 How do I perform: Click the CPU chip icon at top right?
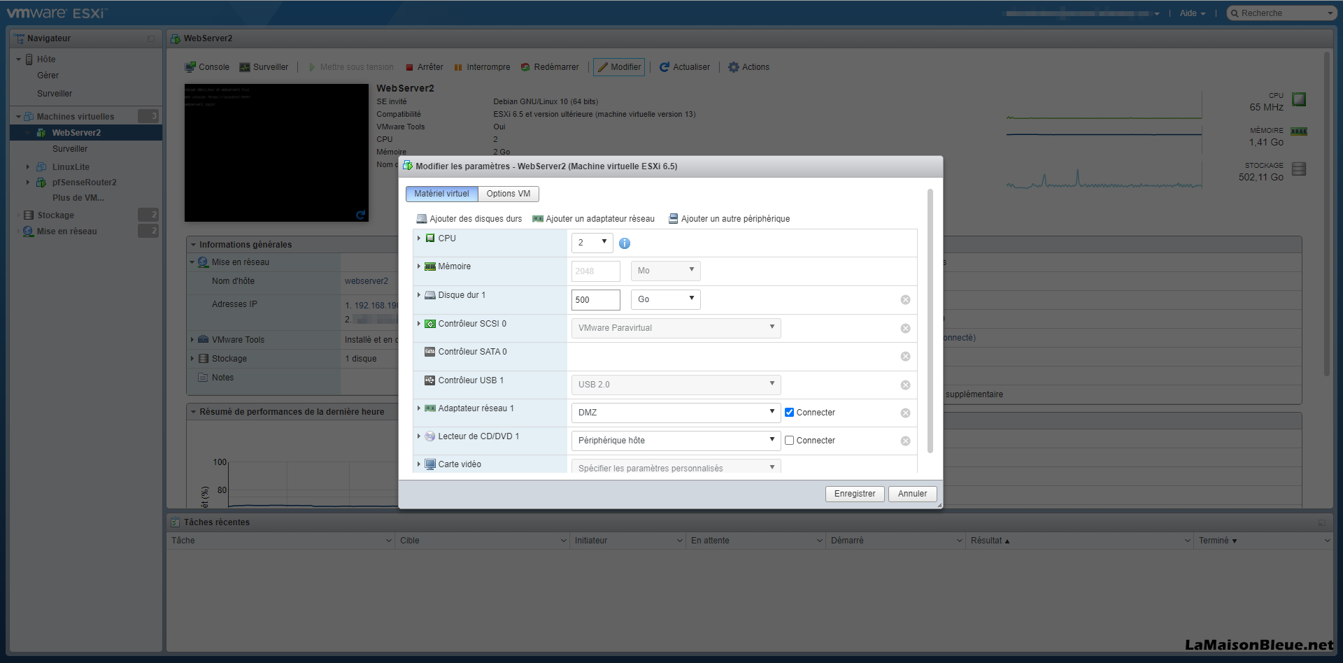1299,99
